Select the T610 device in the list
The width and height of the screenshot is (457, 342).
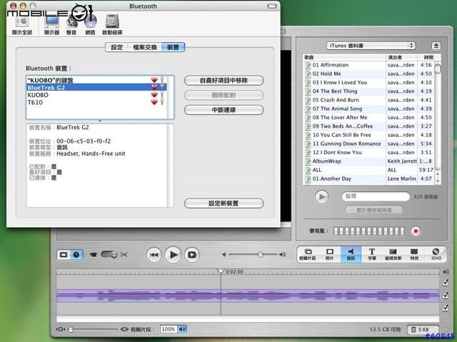[97, 102]
